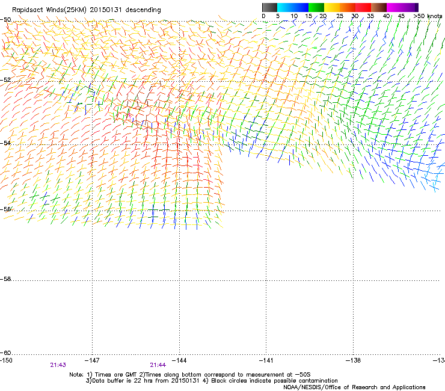Choose the brown 35-40 knots legend color
This screenshot has width=445, height=391.
[379, 7]
